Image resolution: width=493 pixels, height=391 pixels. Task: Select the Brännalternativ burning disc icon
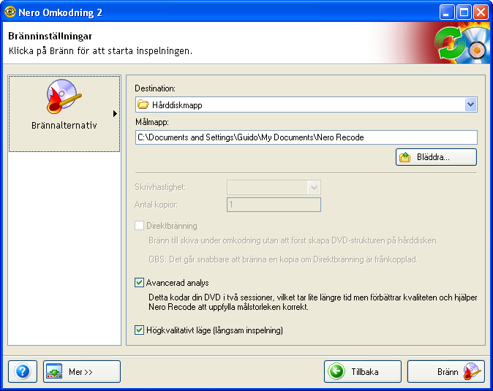tap(64, 96)
